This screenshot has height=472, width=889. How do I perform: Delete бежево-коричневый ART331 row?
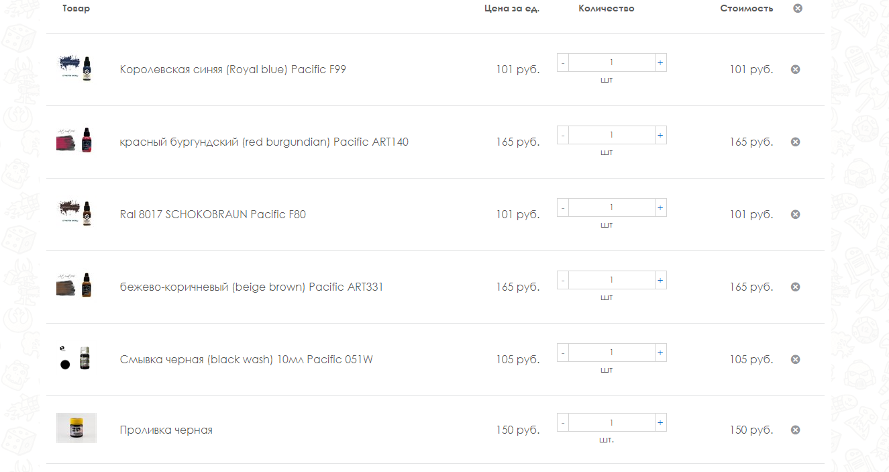(796, 287)
